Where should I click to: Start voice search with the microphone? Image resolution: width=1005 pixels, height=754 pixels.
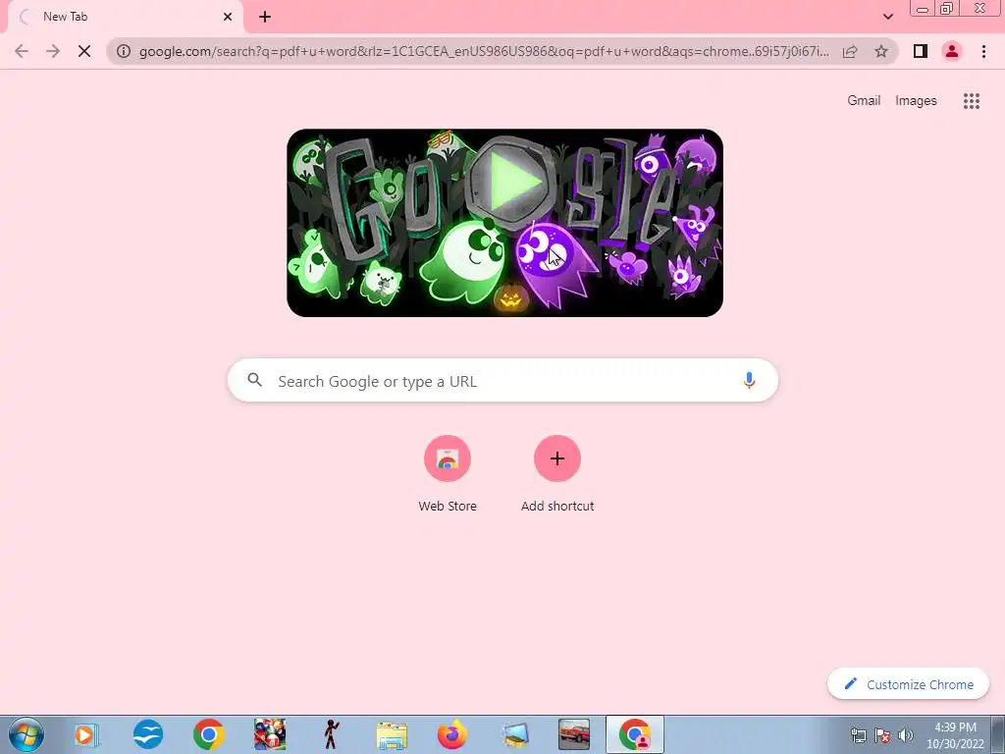tap(749, 380)
